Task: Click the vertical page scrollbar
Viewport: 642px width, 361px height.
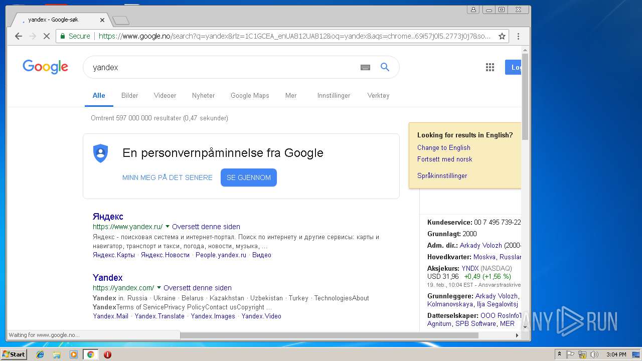Action: (525, 96)
